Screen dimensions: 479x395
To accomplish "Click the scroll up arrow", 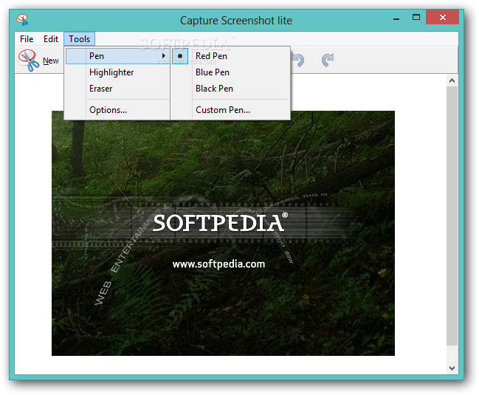I will (x=452, y=80).
